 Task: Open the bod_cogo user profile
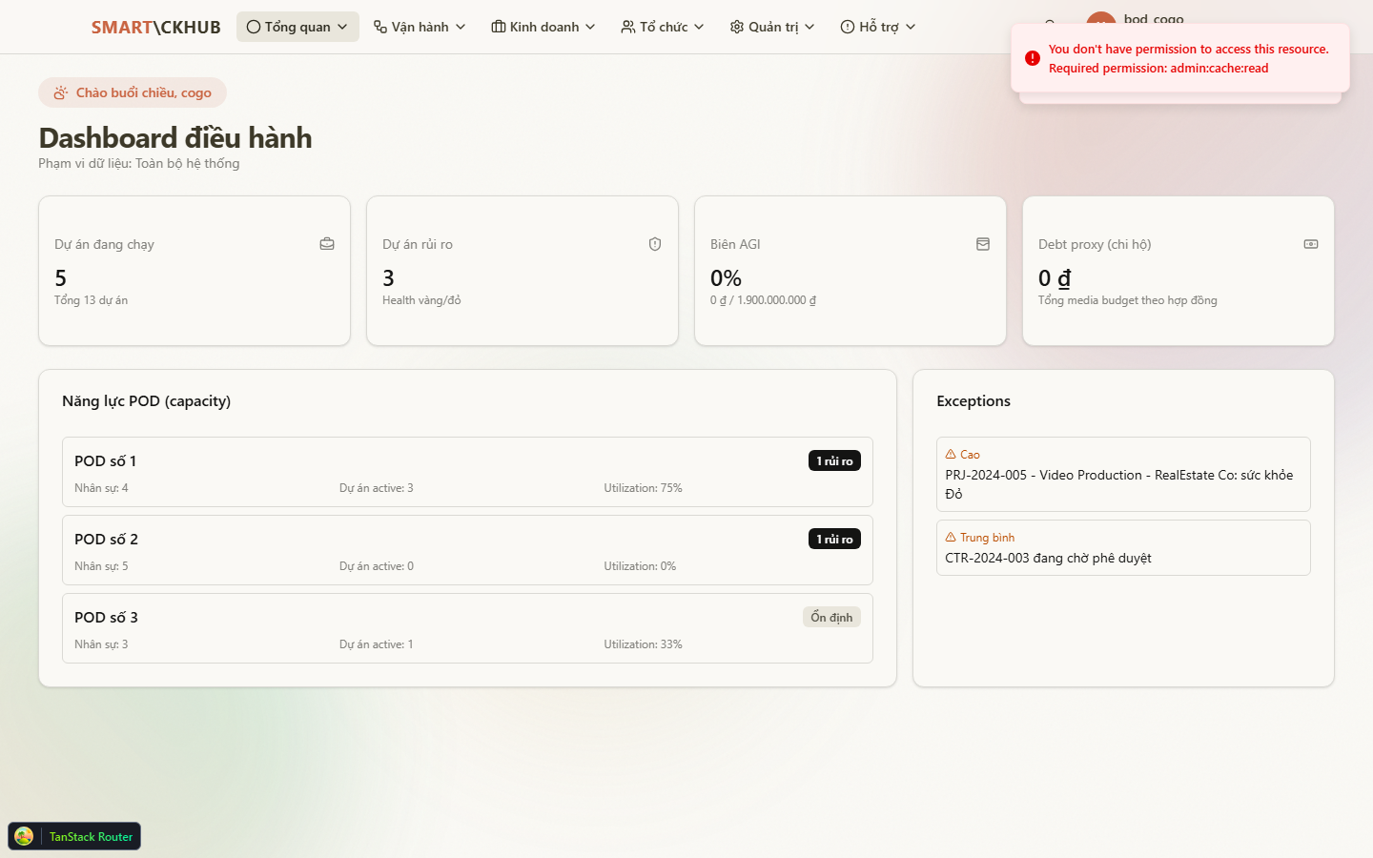[x=1139, y=19]
